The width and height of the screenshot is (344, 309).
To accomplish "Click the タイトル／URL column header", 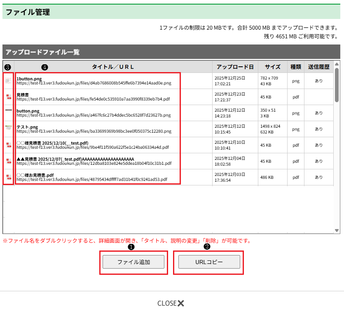I will tap(113, 67).
